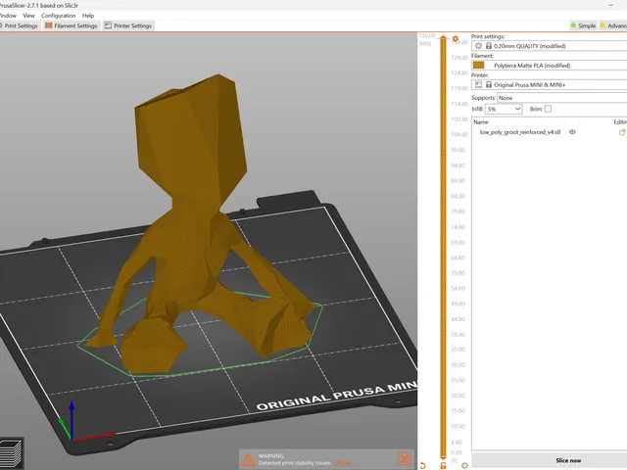Viewport: 627px width, 470px height.
Task: Click the 64.80 height label on the ruler
Action: point(458,258)
